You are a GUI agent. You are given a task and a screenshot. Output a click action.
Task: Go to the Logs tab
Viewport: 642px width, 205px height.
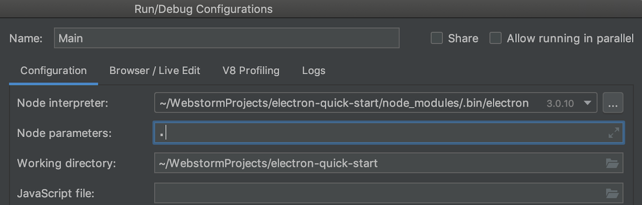(x=314, y=70)
